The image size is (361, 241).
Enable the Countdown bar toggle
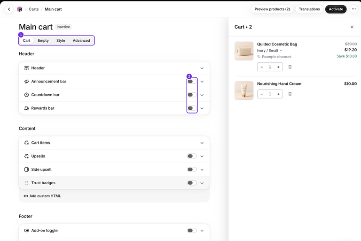(192, 95)
